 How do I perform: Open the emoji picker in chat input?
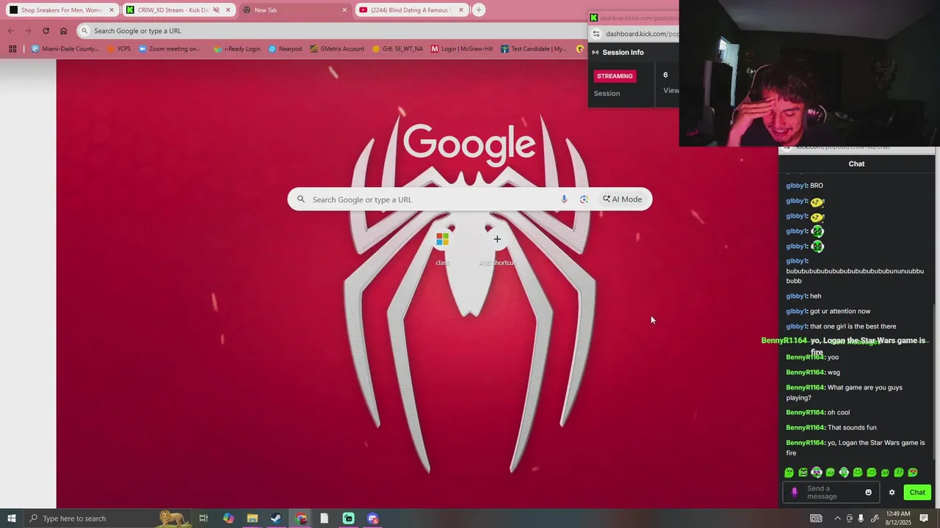click(x=868, y=493)
